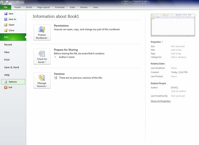Click the Save command label
The height and width of the screenshot is (145, 199).
point(11,14)
